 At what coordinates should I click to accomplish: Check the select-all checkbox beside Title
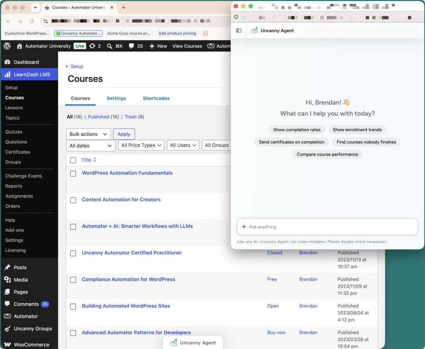point(73,160)
